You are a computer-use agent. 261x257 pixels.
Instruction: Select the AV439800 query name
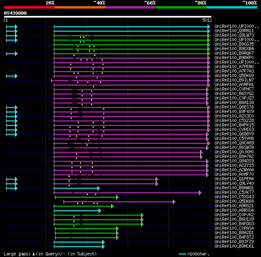15,13
